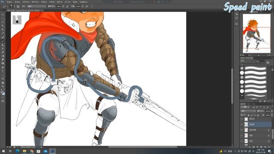Image resolution: width=274 pixels, height=154 pixels.
Task: Toggle Quick Mask mode in toolbox
Action: tap(3, 97)
